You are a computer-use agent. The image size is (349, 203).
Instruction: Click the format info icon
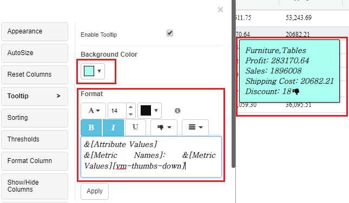tap(177, 111)
